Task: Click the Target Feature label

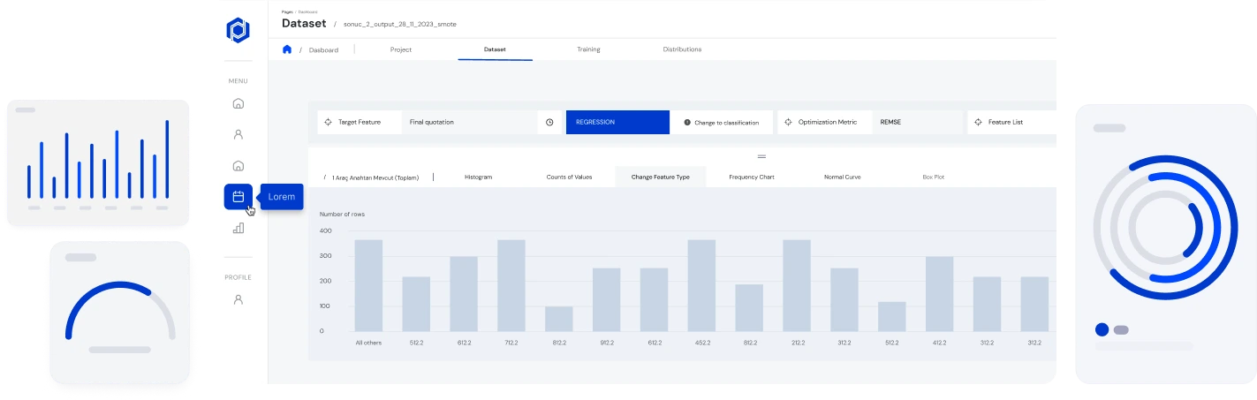Action: (360, 122)
